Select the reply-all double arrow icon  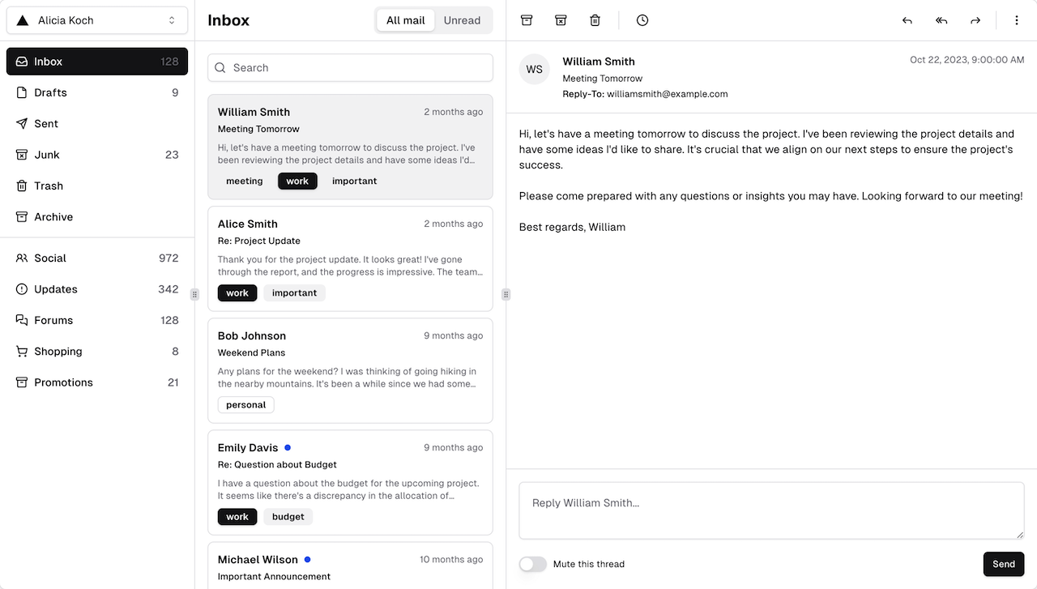coord(941,19)
